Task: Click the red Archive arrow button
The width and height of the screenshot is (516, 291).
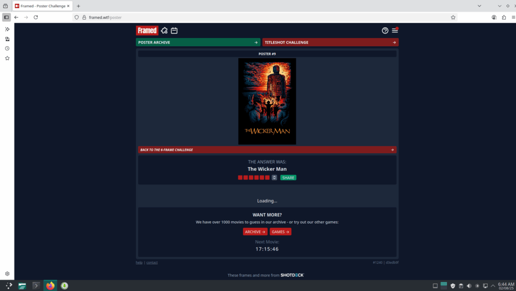Action: point(255,232)
